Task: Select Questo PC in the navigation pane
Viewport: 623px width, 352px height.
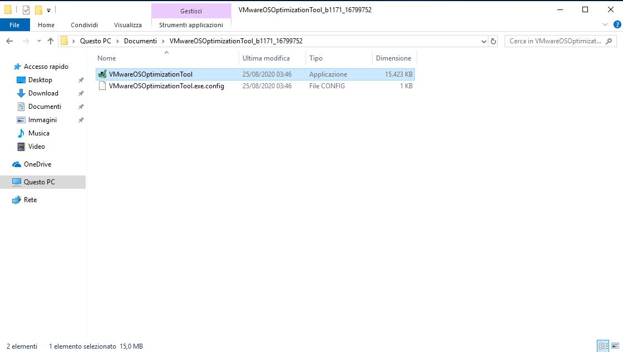Action: 43,182
